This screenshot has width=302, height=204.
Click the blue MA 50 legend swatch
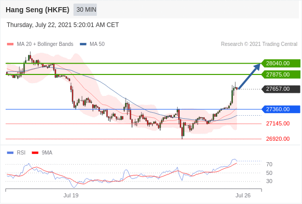coord(83,44)
